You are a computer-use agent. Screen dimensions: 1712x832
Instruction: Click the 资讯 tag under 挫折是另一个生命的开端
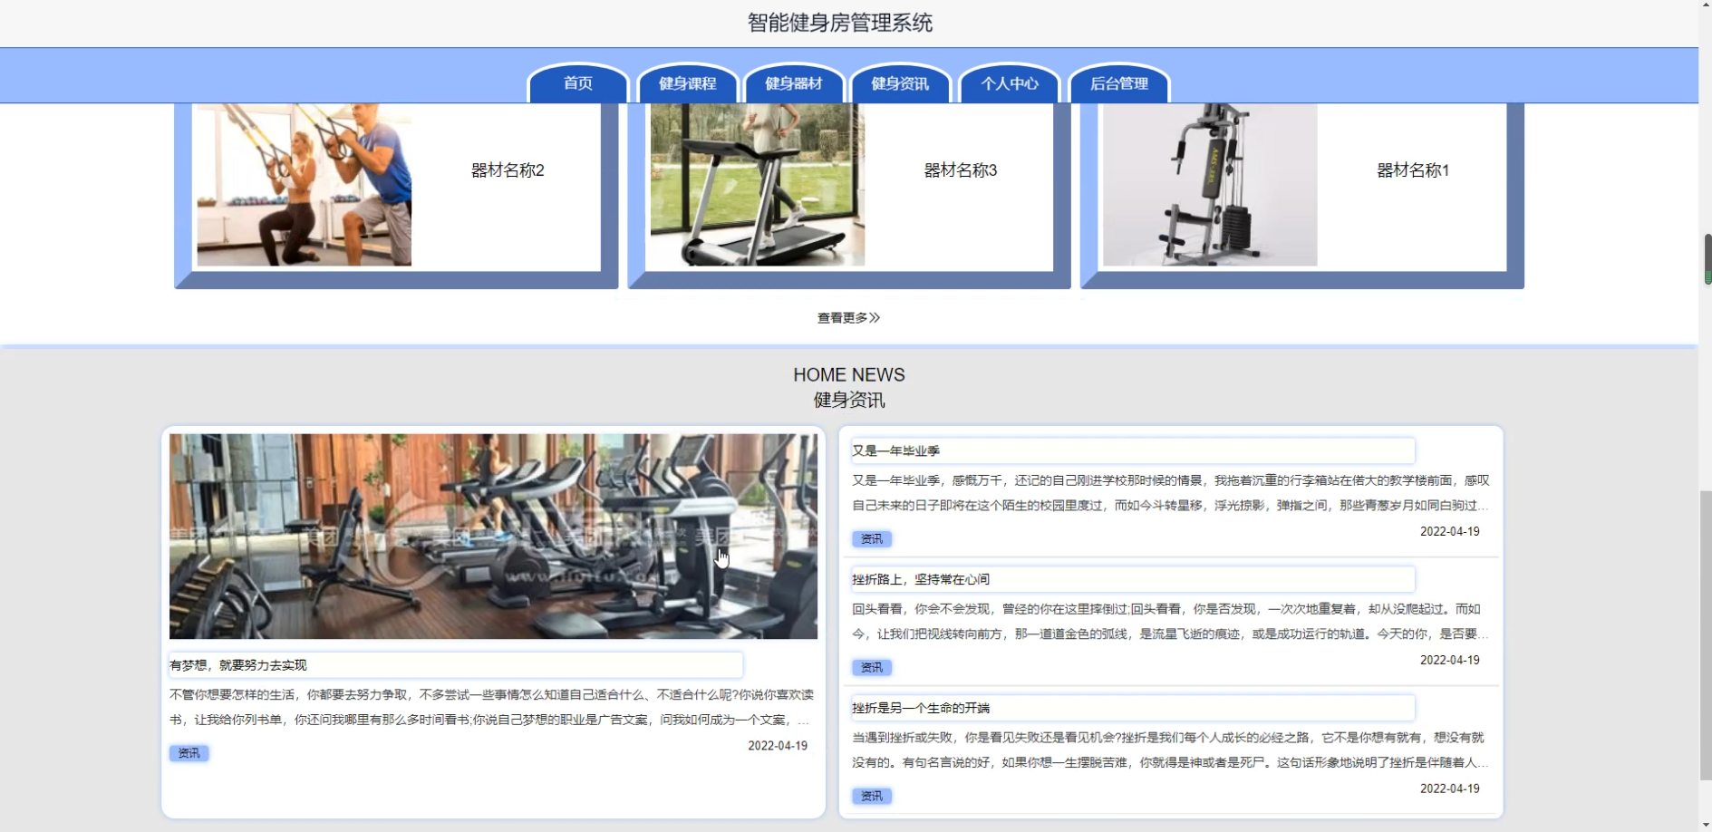coord(872,797)
